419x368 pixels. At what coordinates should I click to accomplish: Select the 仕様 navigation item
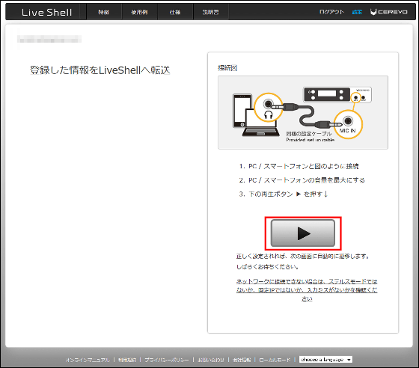pos(175,12)
